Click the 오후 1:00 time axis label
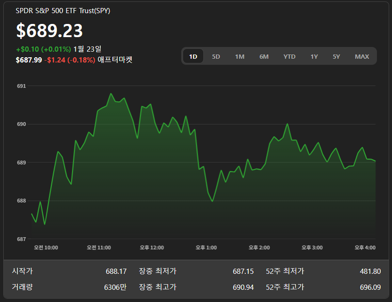This screenshot has height=302, width=392. tap(206, 248)
